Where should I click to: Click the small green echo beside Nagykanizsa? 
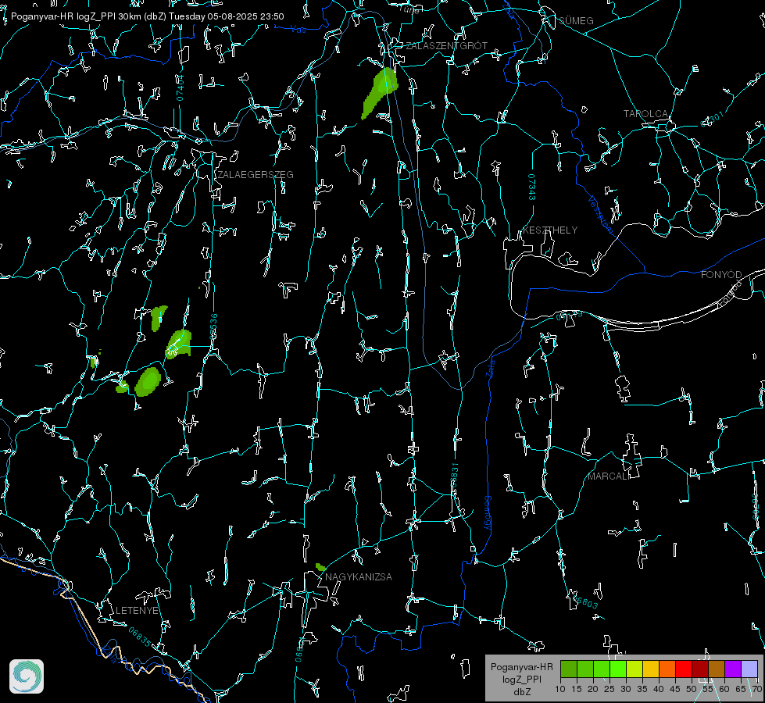coord(320,567)
